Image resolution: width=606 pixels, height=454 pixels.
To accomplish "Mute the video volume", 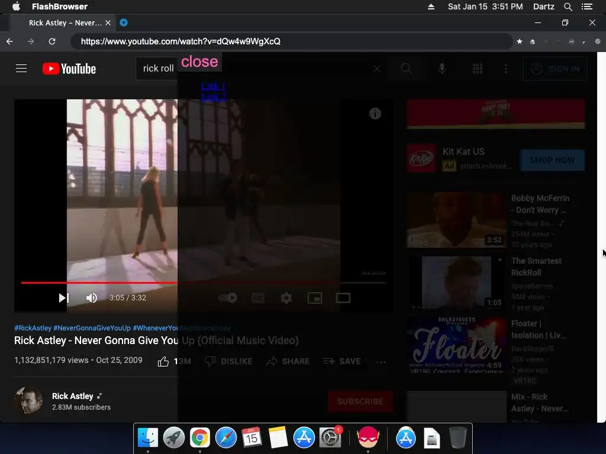I will click(92, 298).
